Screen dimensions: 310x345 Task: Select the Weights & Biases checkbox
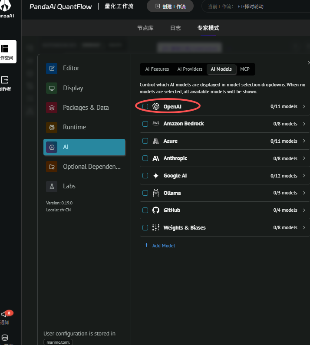pos(145,227)
